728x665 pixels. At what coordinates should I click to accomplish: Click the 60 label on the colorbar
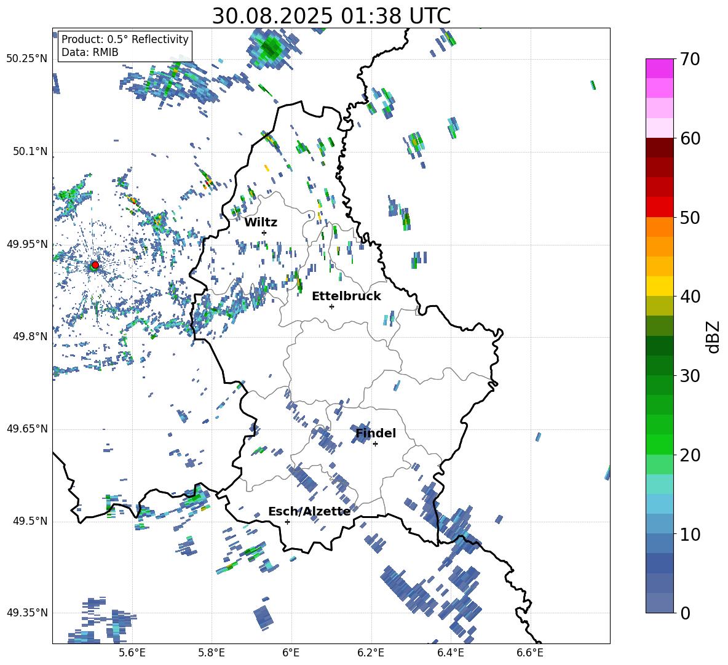point(690,138)
